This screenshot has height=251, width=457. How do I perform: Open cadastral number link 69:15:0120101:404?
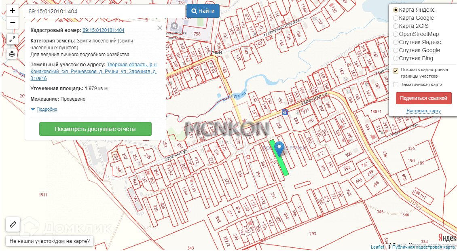tap(104, 30)
